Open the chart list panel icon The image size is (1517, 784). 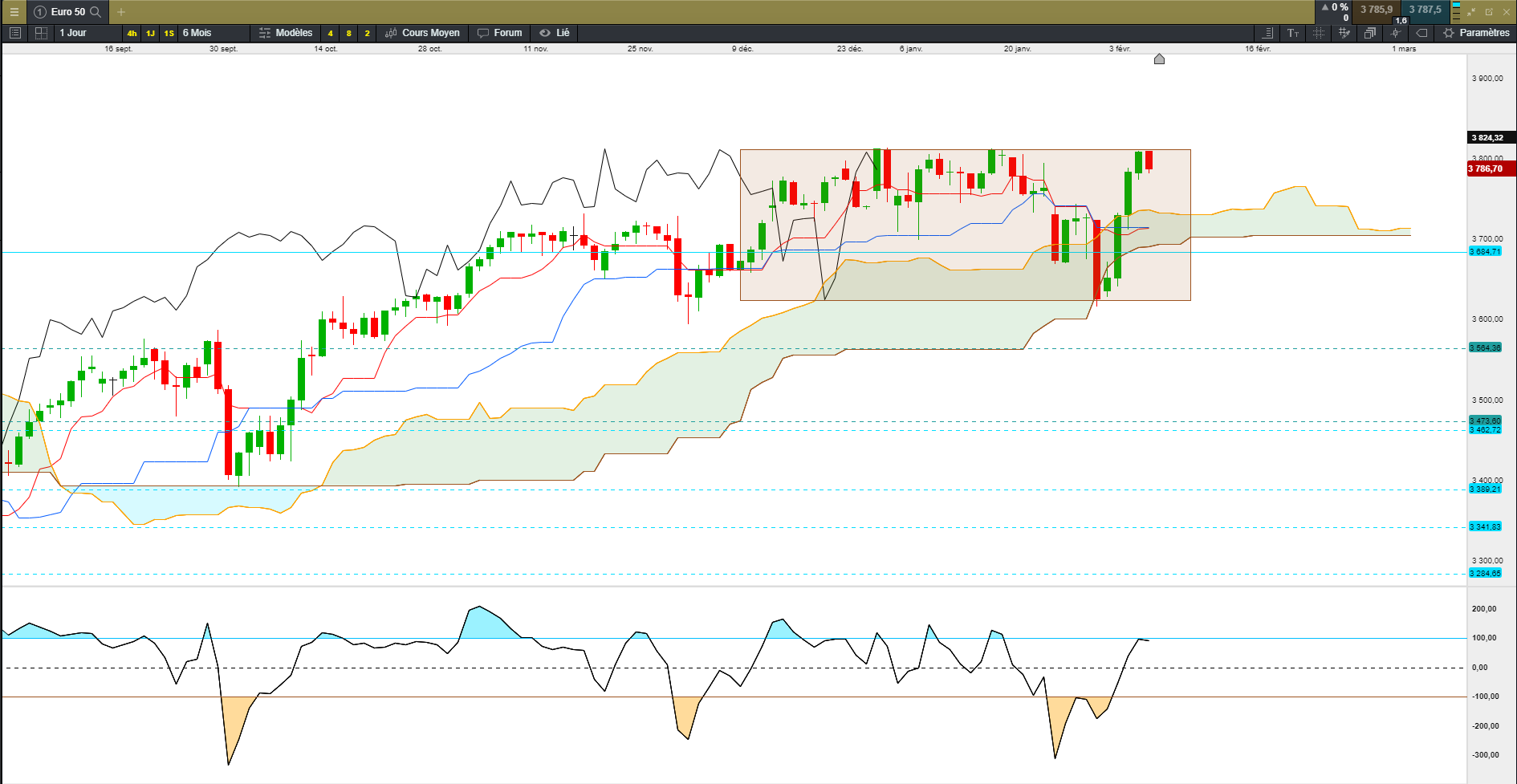click(x=14, y=33)
